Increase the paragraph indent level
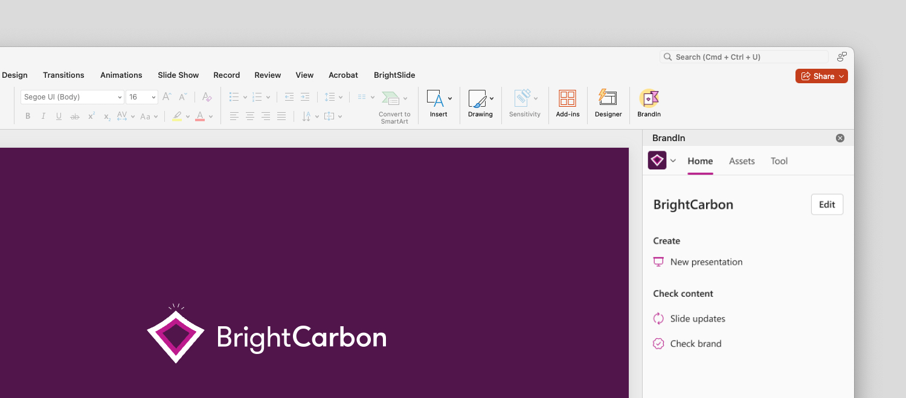 305,96
